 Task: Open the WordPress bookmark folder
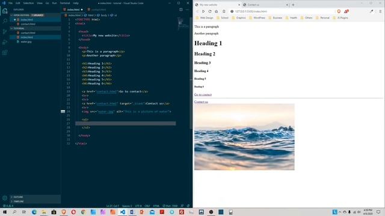point(257,18)
